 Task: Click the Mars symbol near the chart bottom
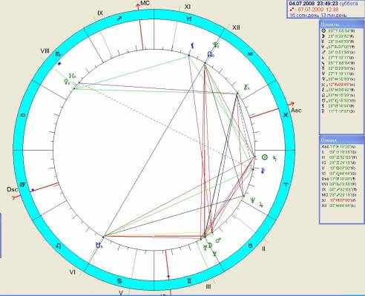[x=218, y=240]
